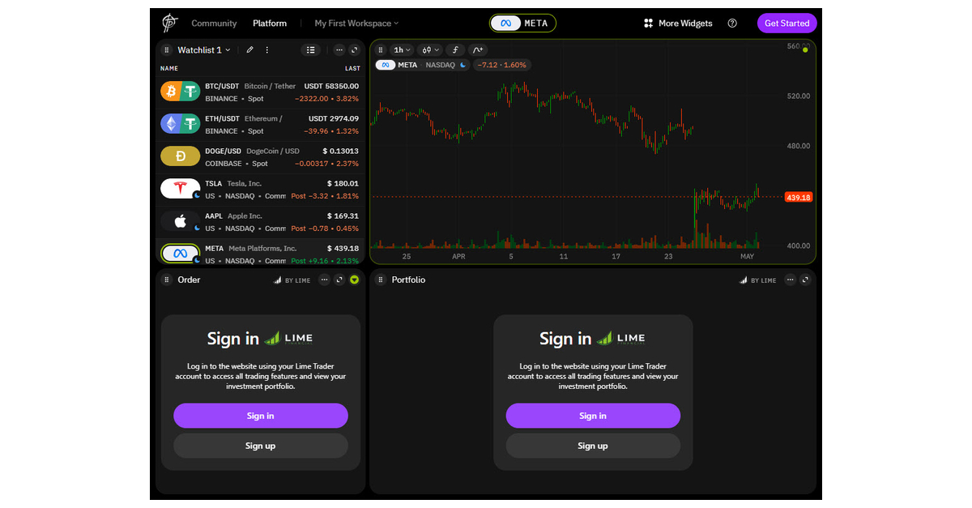Open the chart type (candles) dropdown
The width and height of the screenshot is (972, 508).
[x=428, y=49]
